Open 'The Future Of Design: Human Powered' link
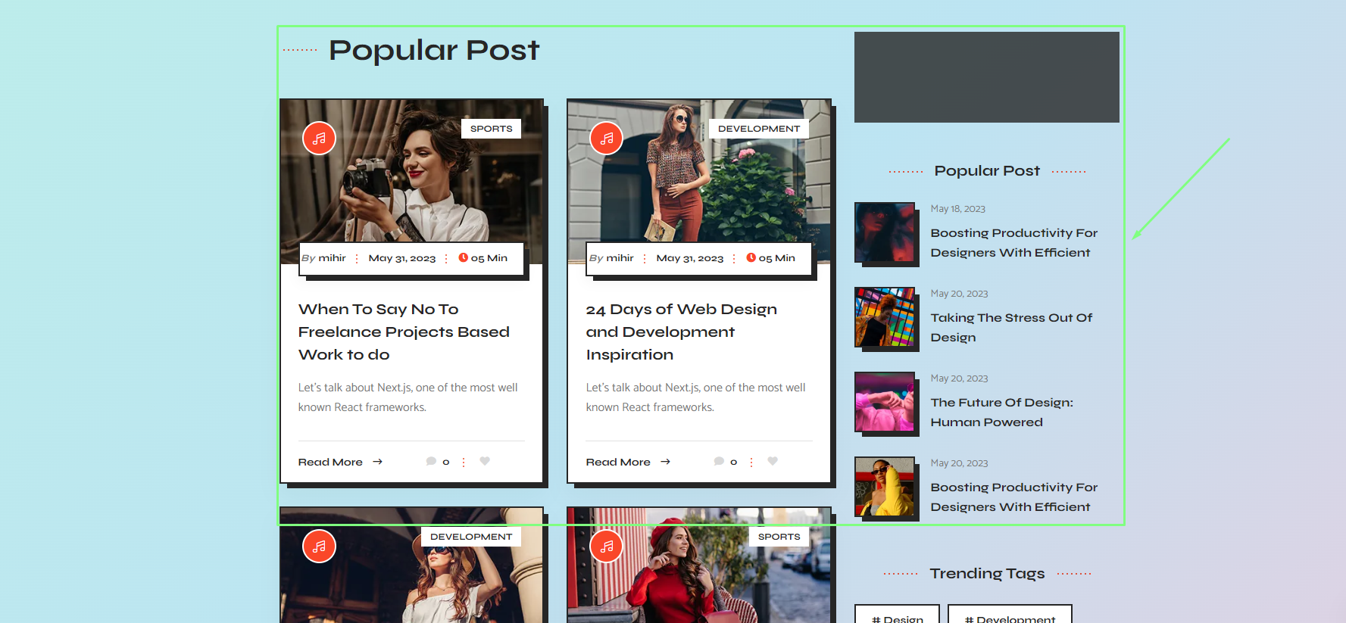Screen dimensions: 1346x623 [x=1001, y=413]
